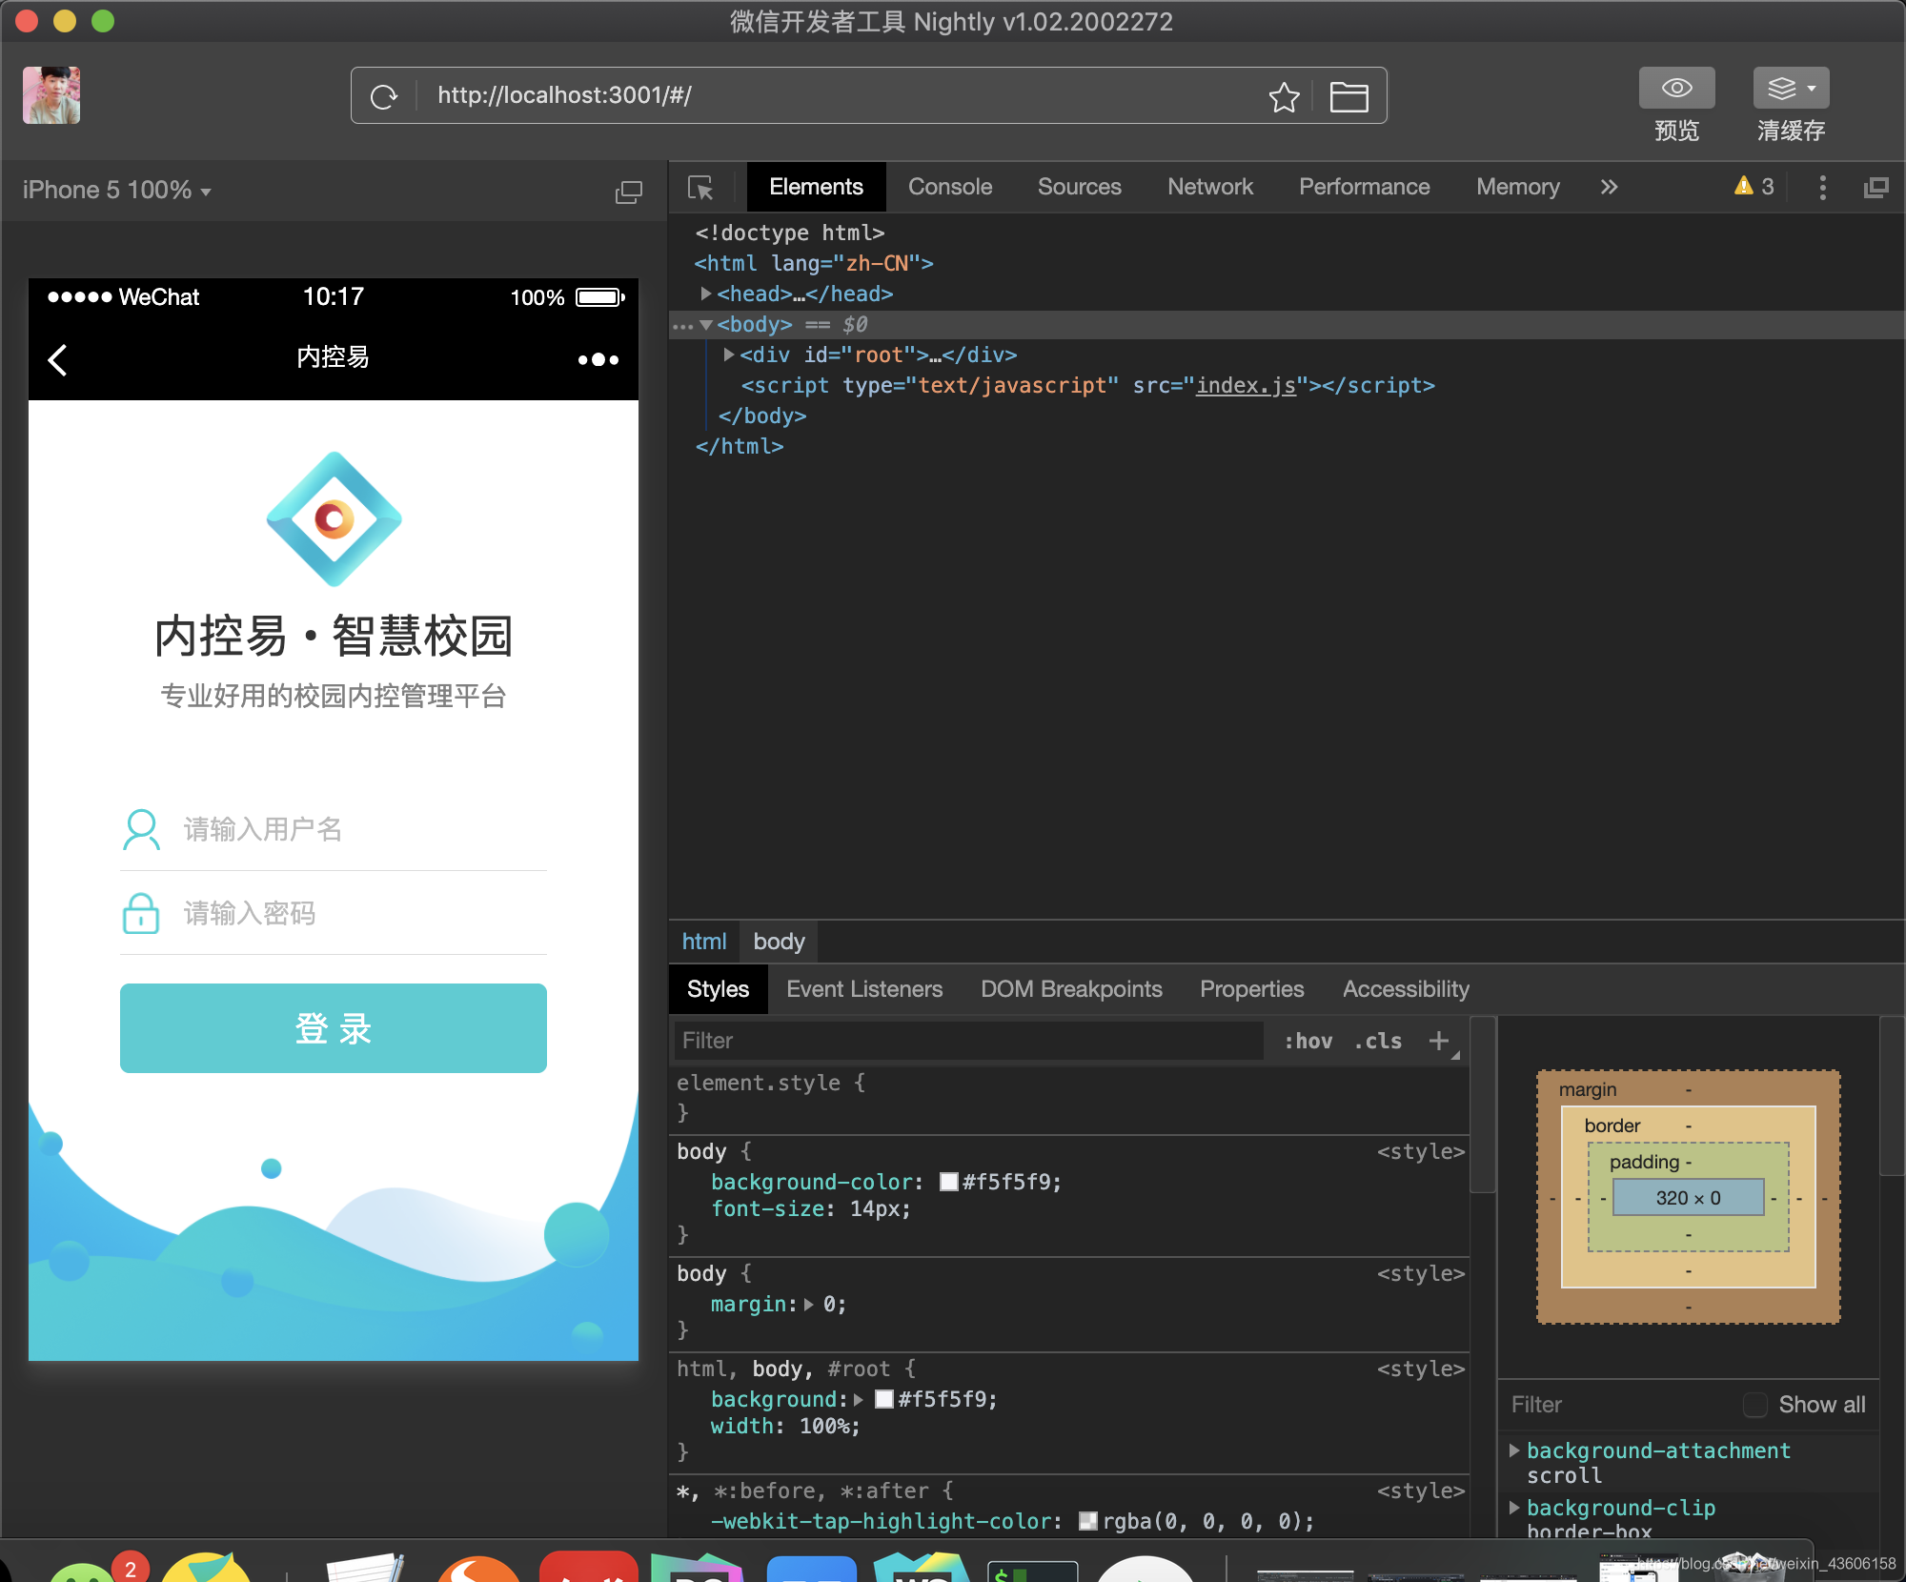Open the Network tab
This screenshot has height=1582, width=1906.
click(x=1210, y=187)
